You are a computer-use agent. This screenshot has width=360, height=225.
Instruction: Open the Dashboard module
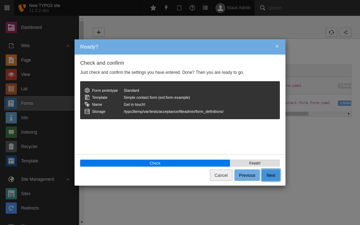point(31,27)
